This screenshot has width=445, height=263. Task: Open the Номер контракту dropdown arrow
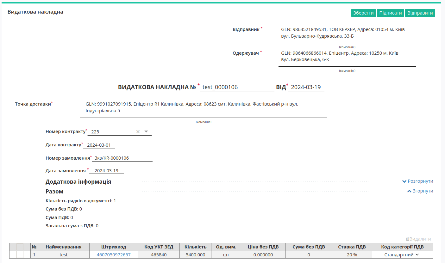click(x=146, y=131)
